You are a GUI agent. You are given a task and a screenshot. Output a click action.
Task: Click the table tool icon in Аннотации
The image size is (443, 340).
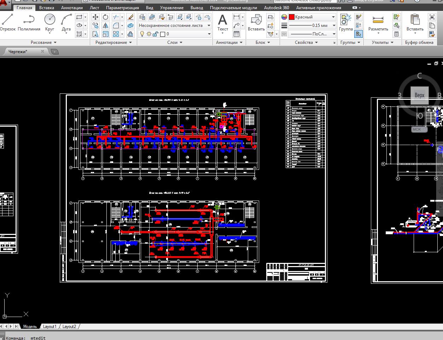[237, 34]
